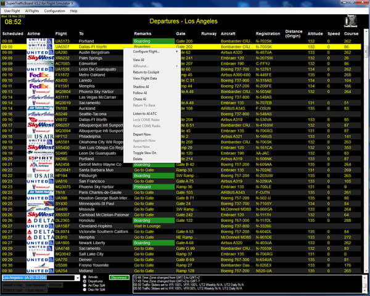Click American Airlines logo beside flight AA2458
Screen dimensions: 370x296
(40, 165)
